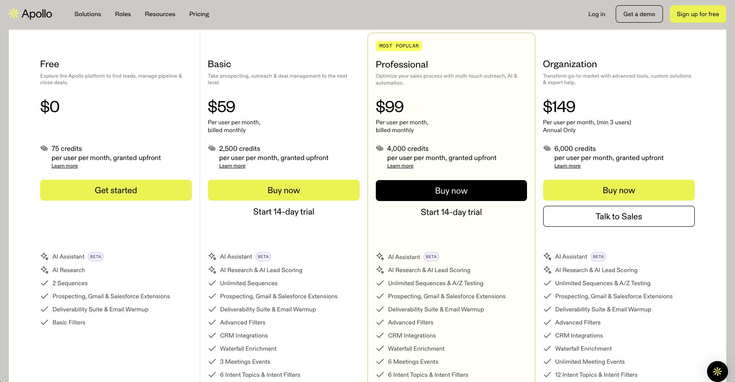735x382 pixels.
Task: Open the chat widget in bottom right corner
Action: coord(717,372)
